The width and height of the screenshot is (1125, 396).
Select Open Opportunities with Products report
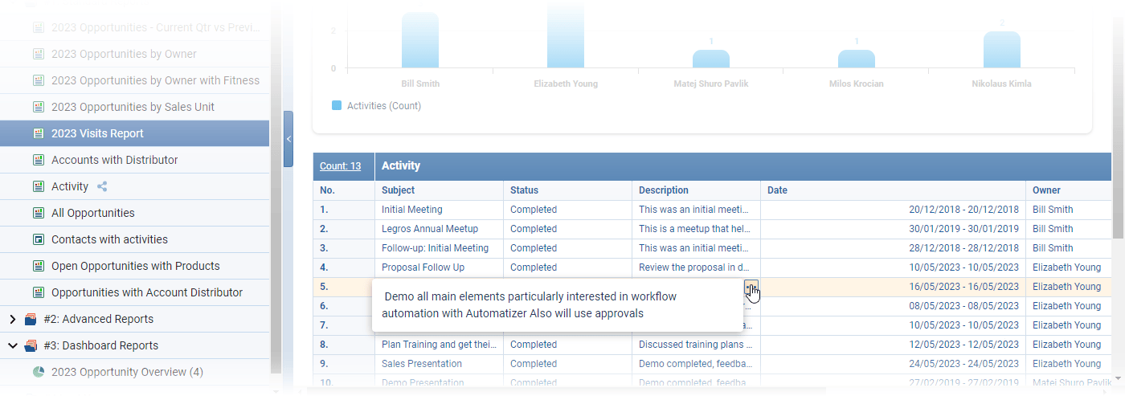135,266
